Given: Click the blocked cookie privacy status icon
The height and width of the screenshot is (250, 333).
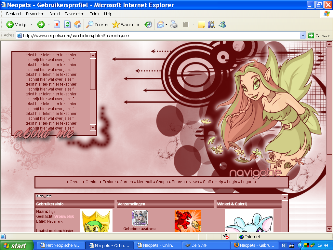Looking at the screenshot, I should (x=226, y=237).
